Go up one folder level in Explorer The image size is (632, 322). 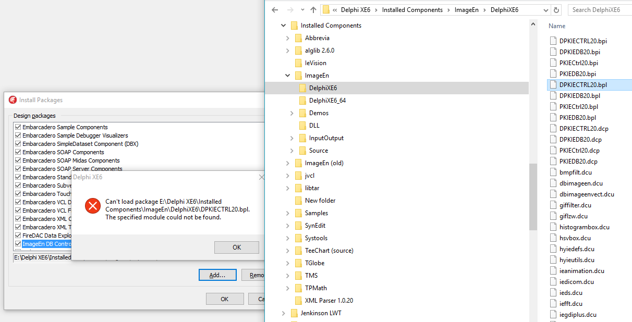pos(313,10)
